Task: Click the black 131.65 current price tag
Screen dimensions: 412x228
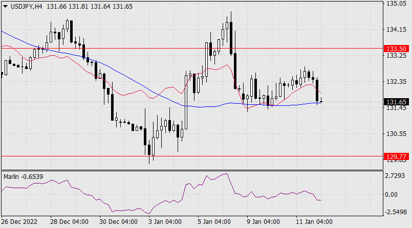Action: [x=396, y=102]
